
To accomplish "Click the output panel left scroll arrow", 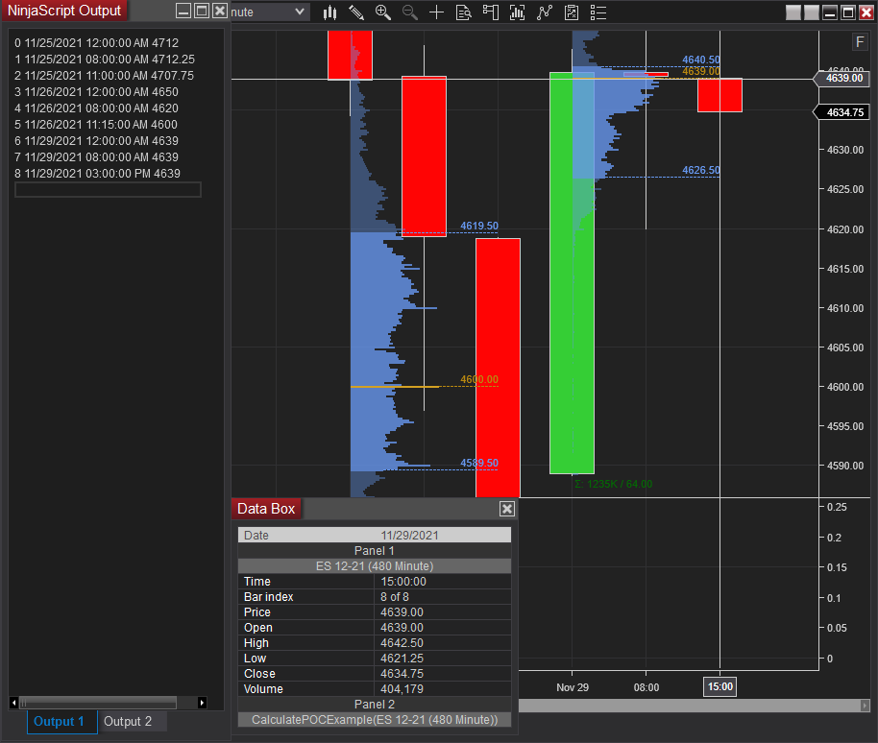I will point(14,702).
